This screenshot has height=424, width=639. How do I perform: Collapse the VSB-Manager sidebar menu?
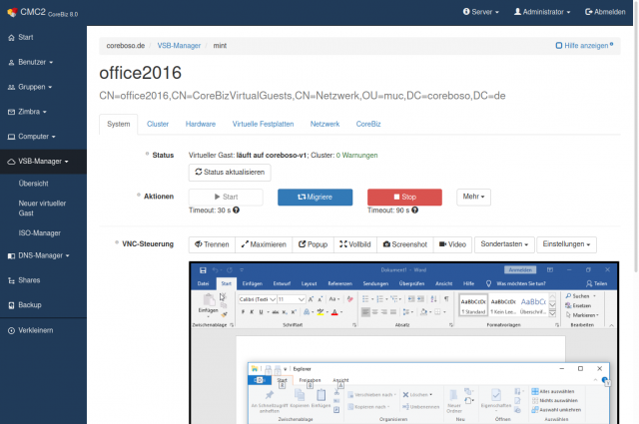click(x=38, y=162)
